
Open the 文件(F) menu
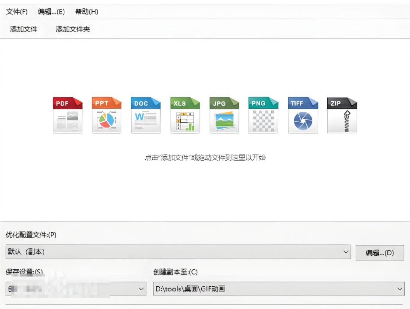(17, 12)
